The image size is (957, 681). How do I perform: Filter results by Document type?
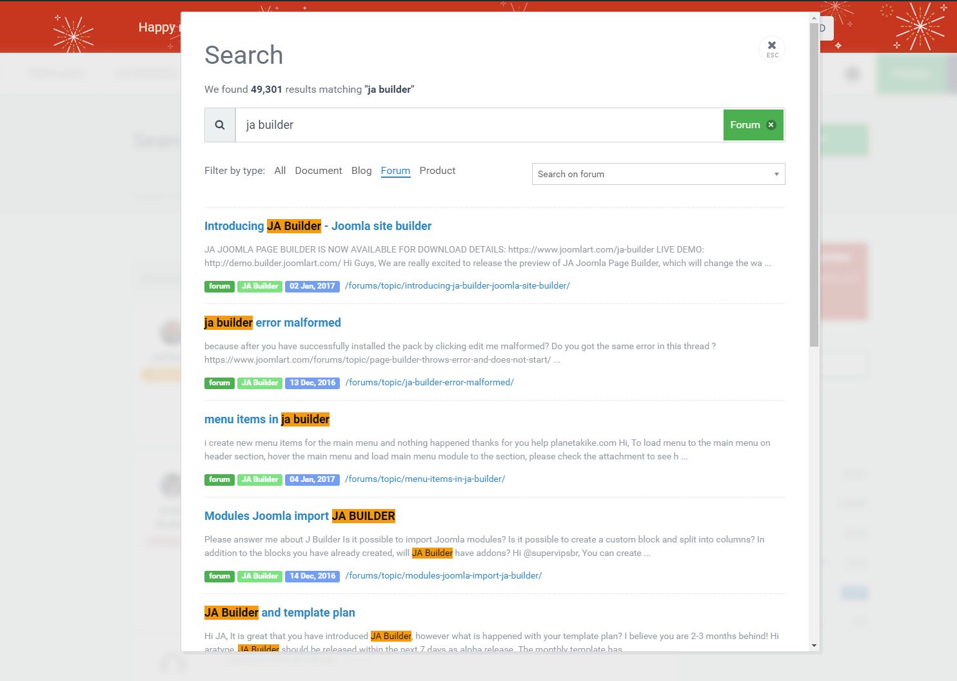[x=319, y=171]
